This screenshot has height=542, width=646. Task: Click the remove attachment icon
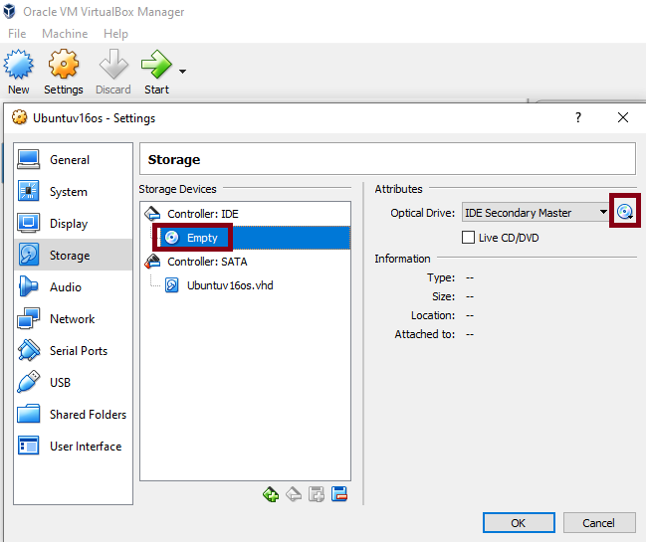pyautogui.click(x=339, y=494)
